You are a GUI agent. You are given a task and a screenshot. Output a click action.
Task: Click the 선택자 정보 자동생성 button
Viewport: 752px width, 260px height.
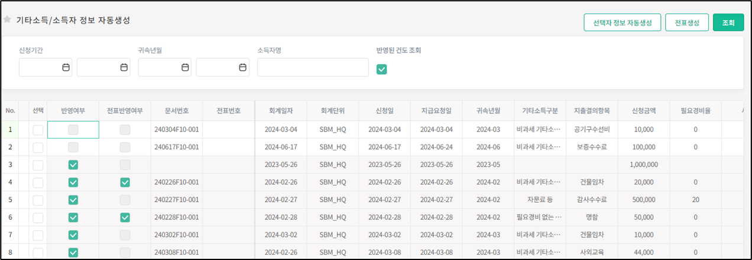[x=622, y=22]
